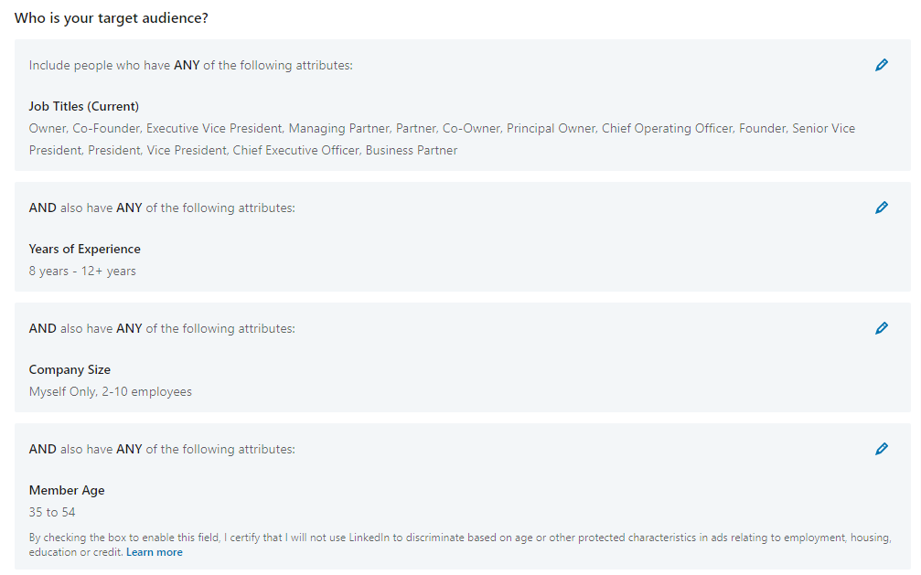Viewport: 921px width, 575px height.
Task: Select the '35 to 54' age range value
Action: coord(52,512)
